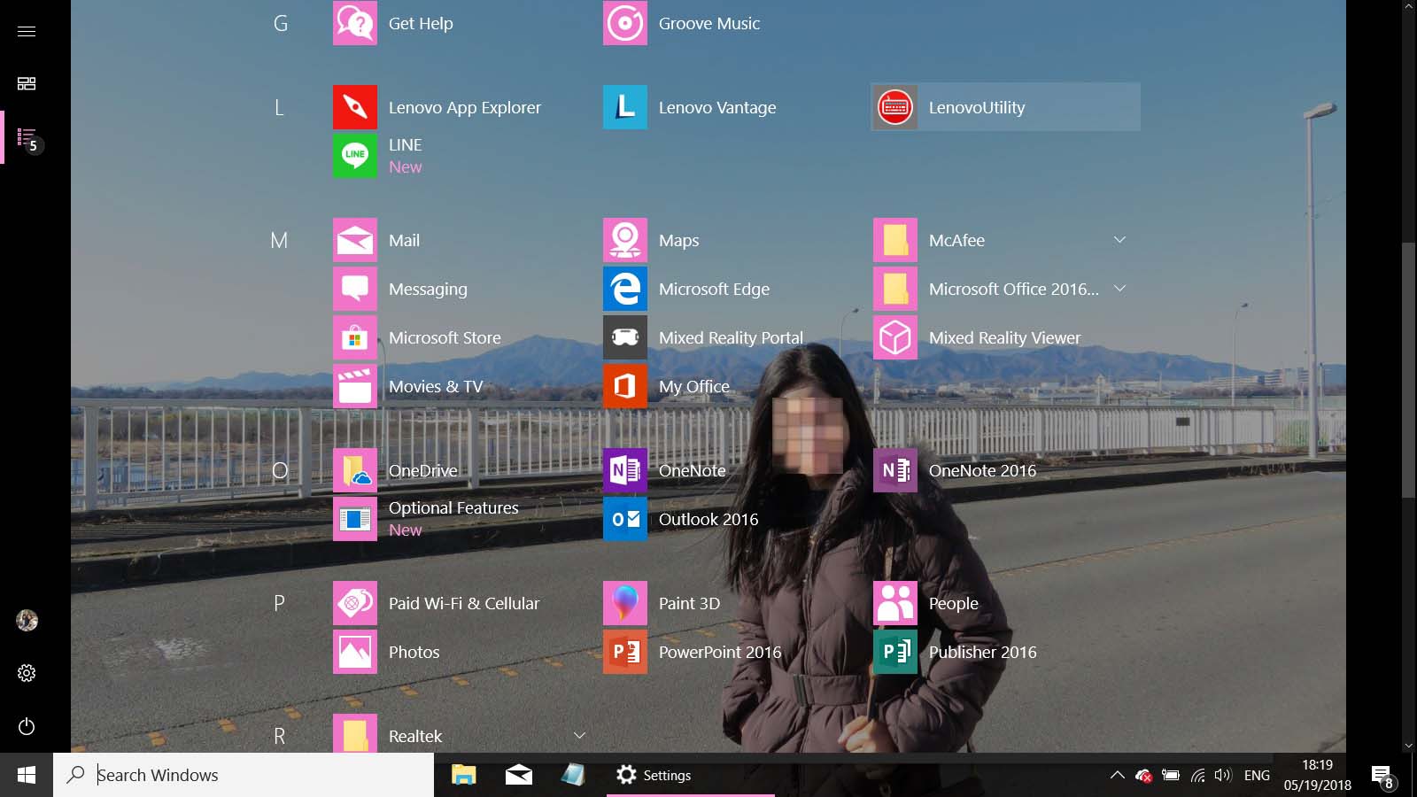Open the volume tray icon
Viewport: 1417px width, 797px height.
tap(1223, 775)
